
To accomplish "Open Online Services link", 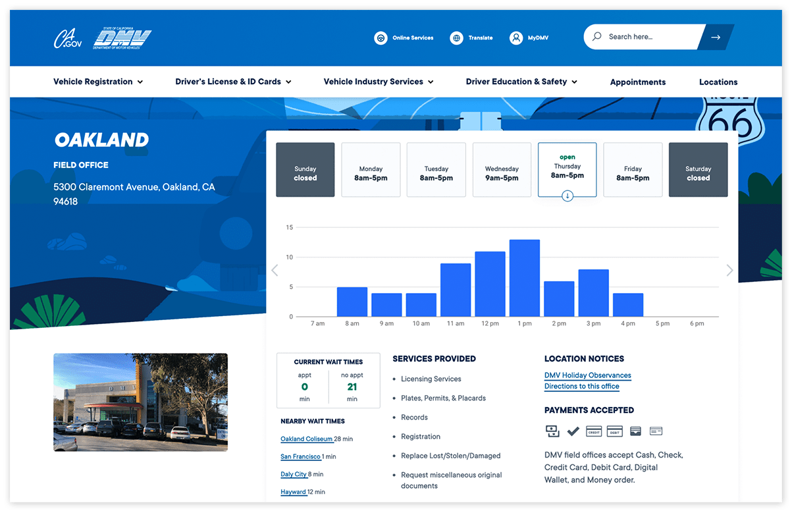I will click(x=413, y=38).
